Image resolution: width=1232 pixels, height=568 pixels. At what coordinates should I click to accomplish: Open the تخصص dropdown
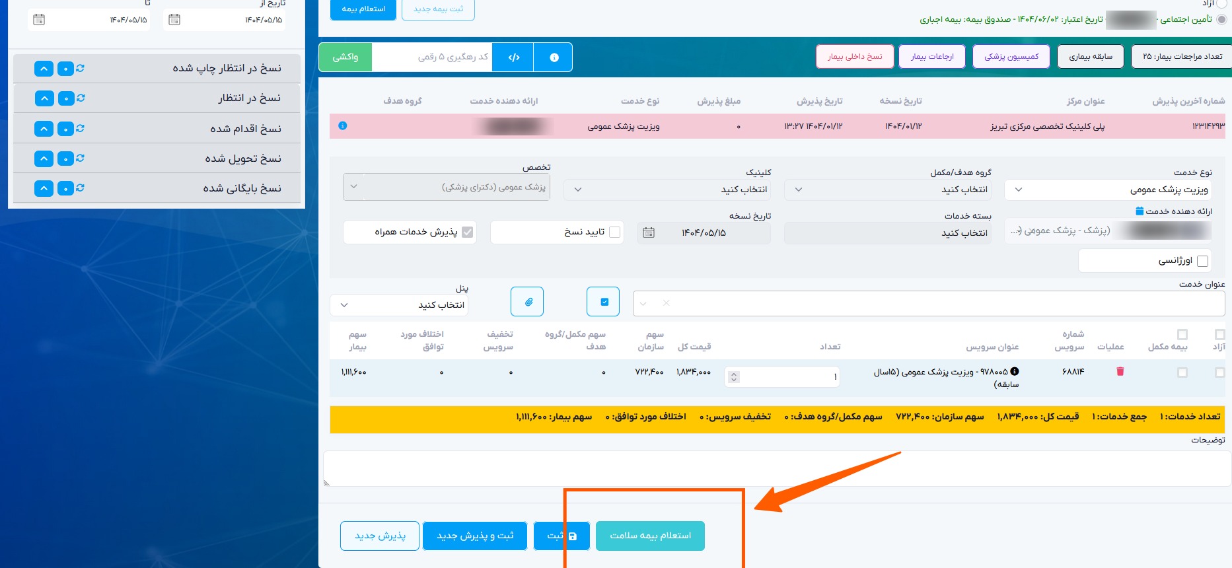447,187
